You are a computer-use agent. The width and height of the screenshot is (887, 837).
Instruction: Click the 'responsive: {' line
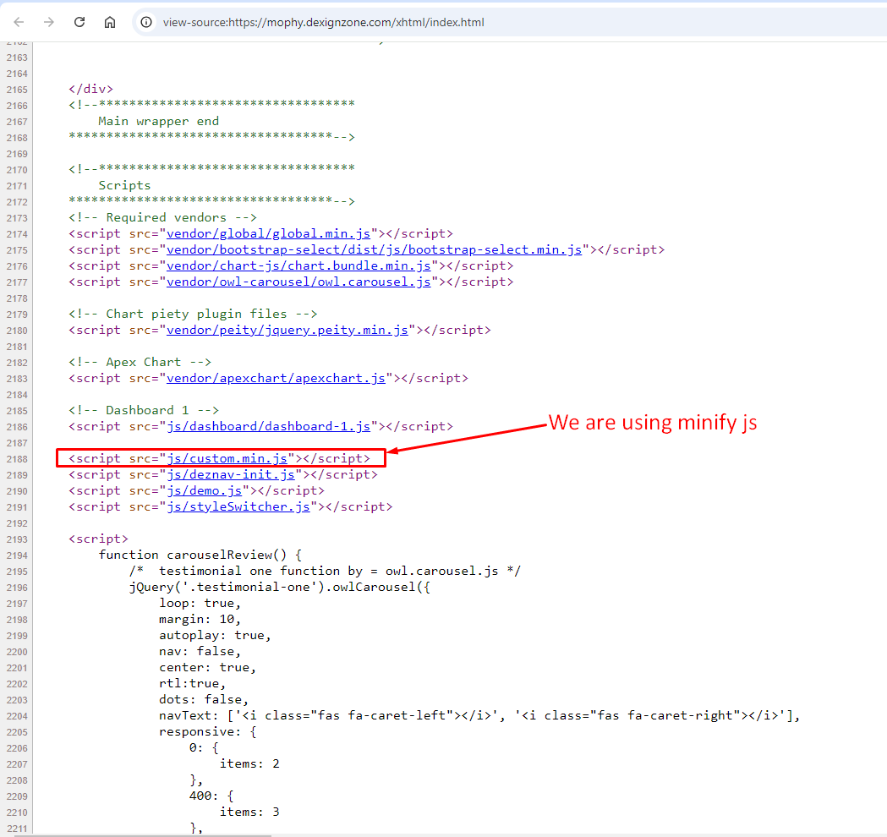(208, 732)
